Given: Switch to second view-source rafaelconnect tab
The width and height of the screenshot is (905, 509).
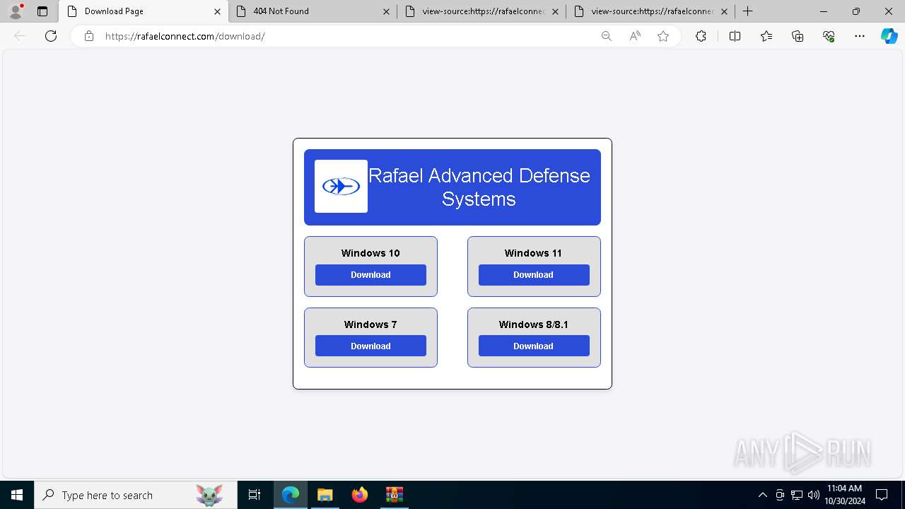Looking at the screenshot, I should click(651, 11).
